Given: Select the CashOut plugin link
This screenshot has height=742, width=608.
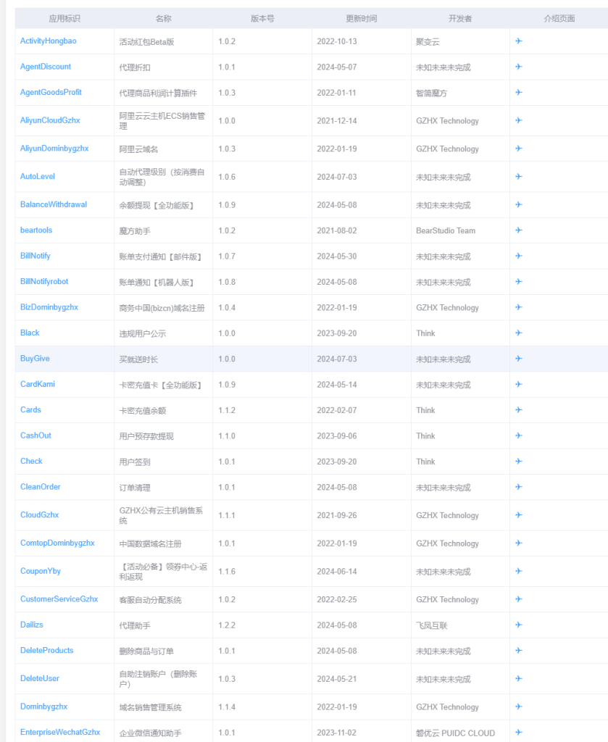Looking at the screenshot, I should (x=36, y=435).
